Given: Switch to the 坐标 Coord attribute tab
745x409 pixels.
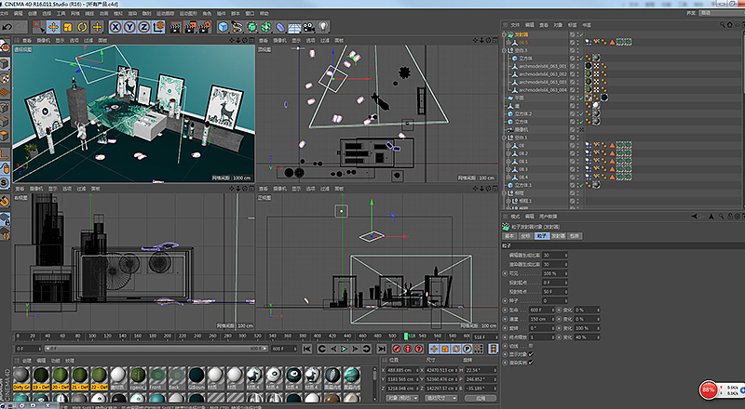Looking at the screenshot, I should pyautogui.click(x=525, y=236).
